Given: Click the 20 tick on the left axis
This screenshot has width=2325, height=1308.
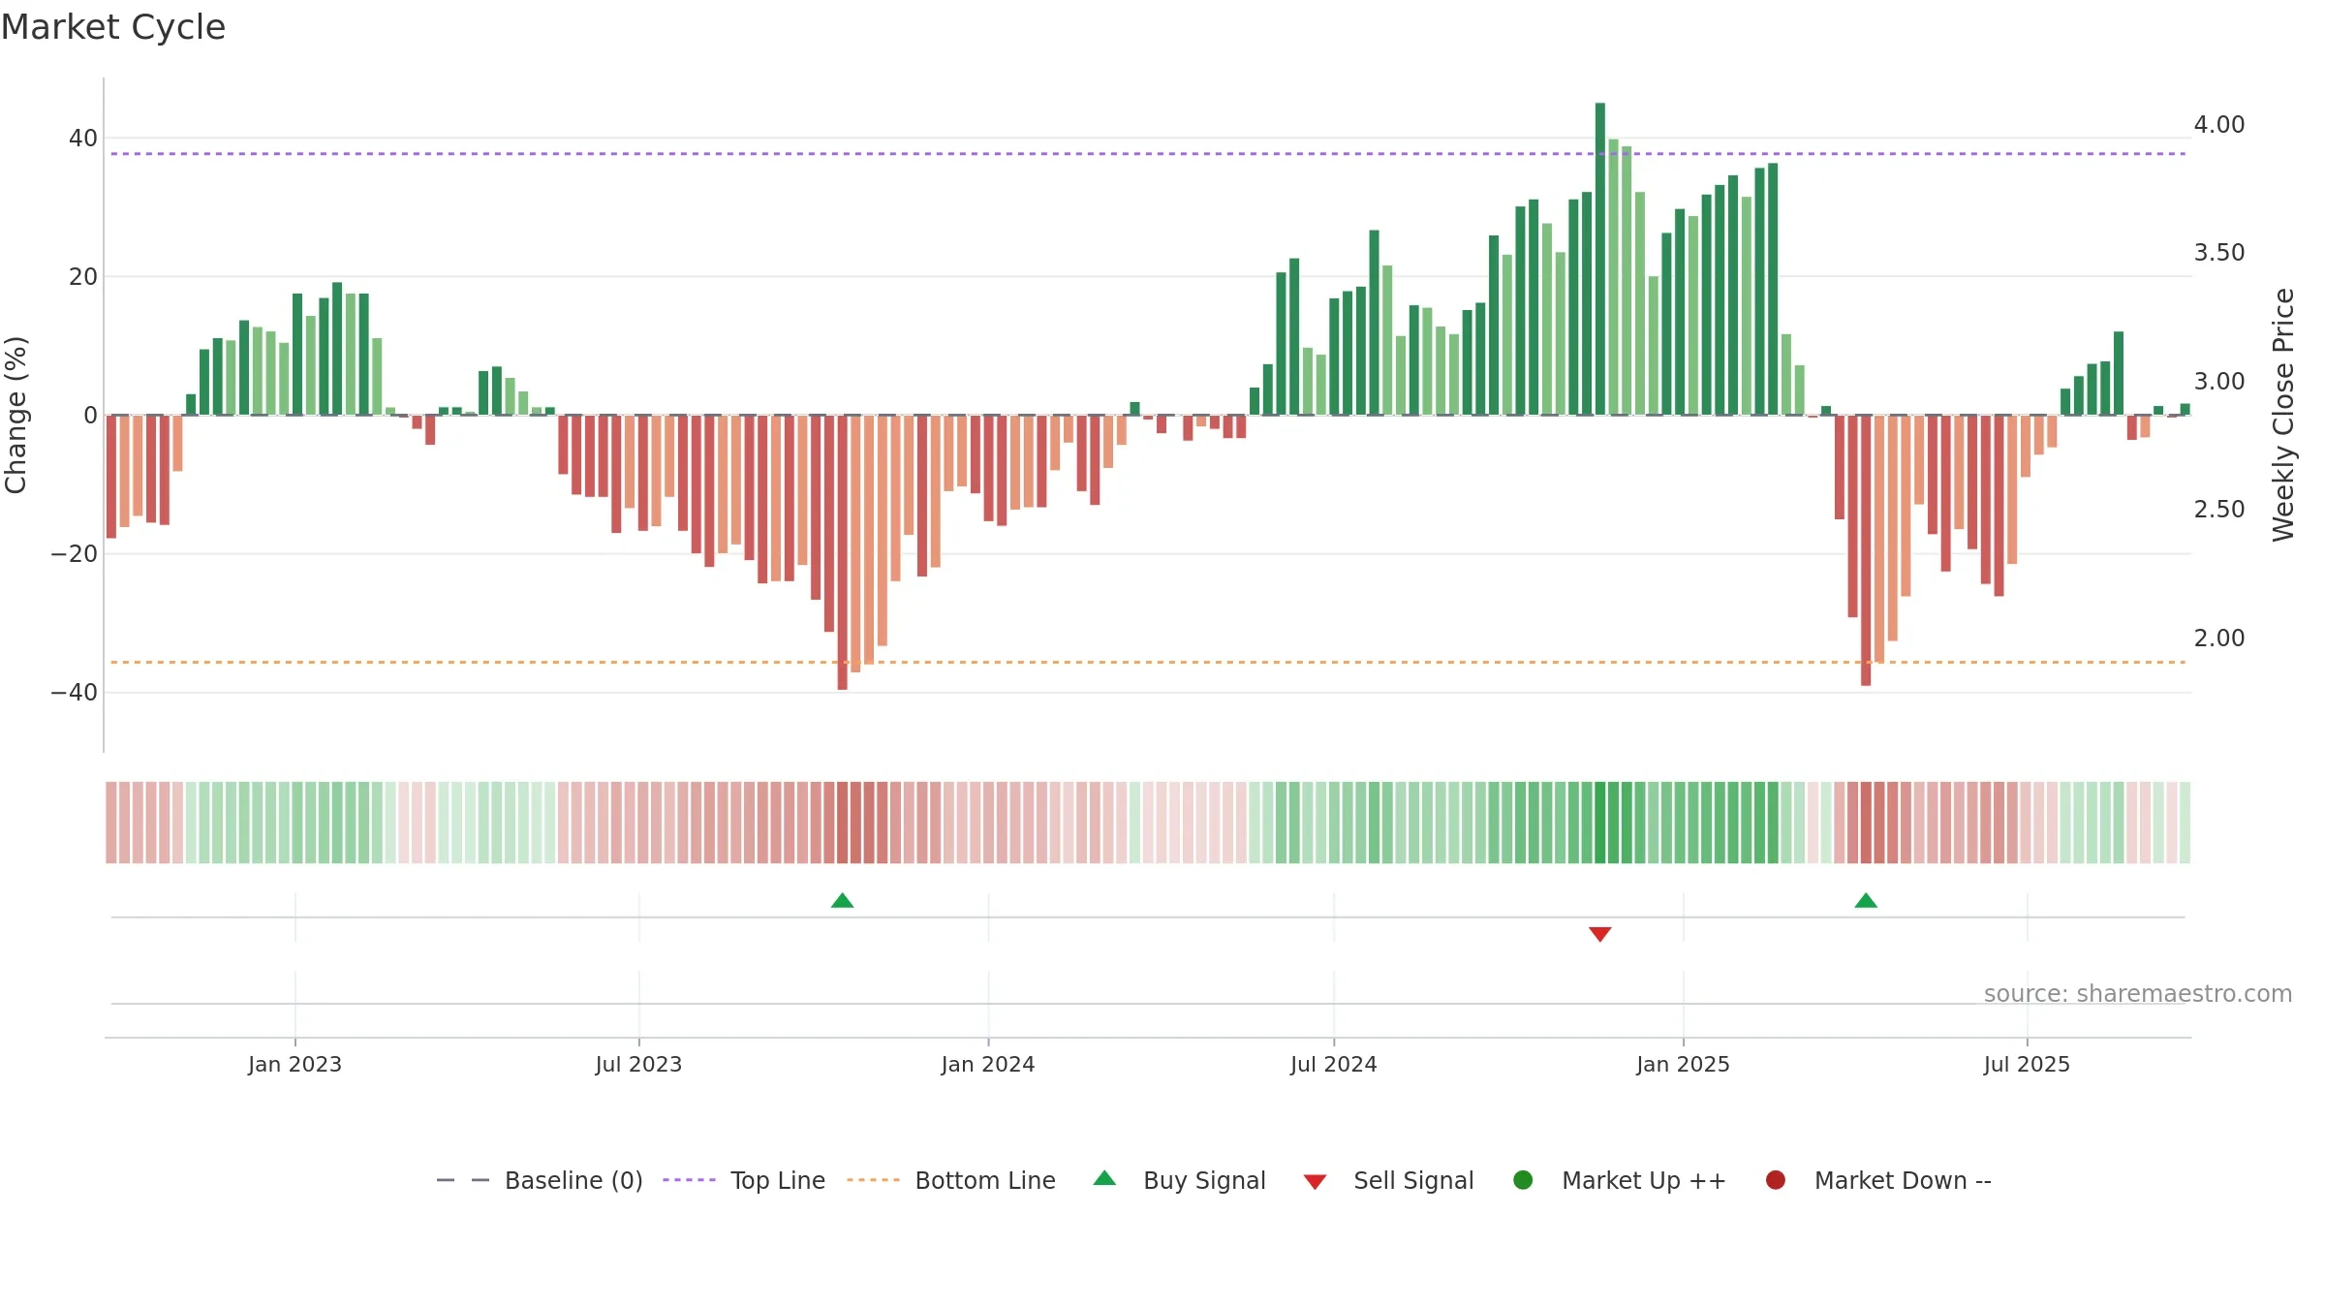Looking at the screenshot, I should (x=83, y=277).
